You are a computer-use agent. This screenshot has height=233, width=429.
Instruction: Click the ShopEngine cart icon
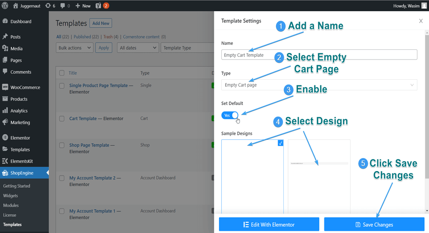point(5,173)
